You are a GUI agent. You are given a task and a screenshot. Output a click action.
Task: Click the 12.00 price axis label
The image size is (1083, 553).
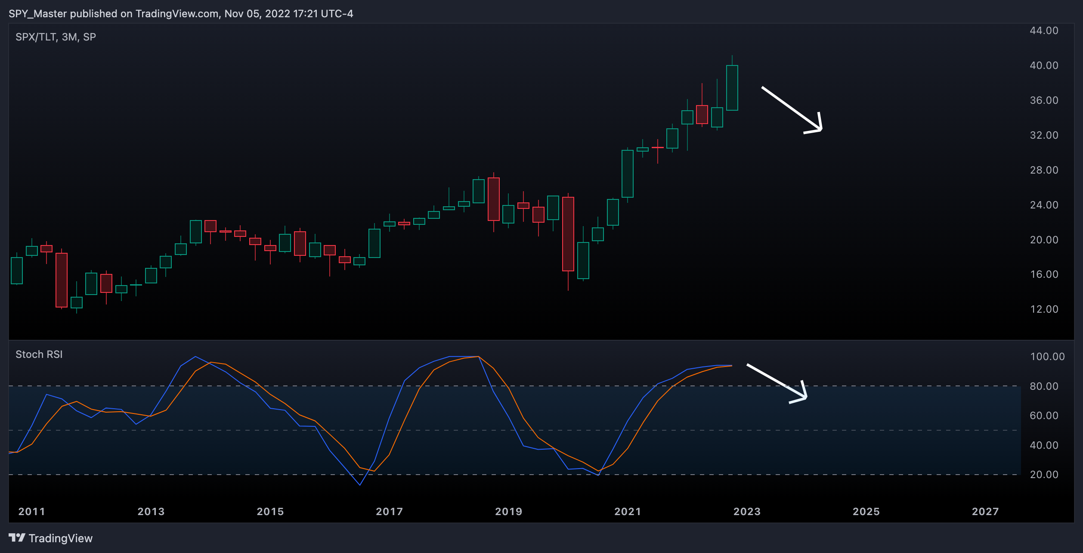tap(1044, 309)
